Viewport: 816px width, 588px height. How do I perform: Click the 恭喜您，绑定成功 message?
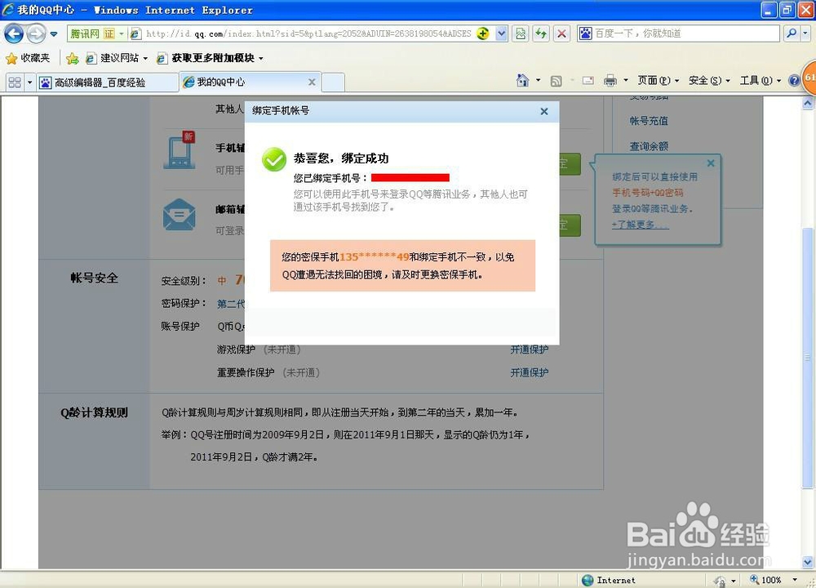click(341, 158)
